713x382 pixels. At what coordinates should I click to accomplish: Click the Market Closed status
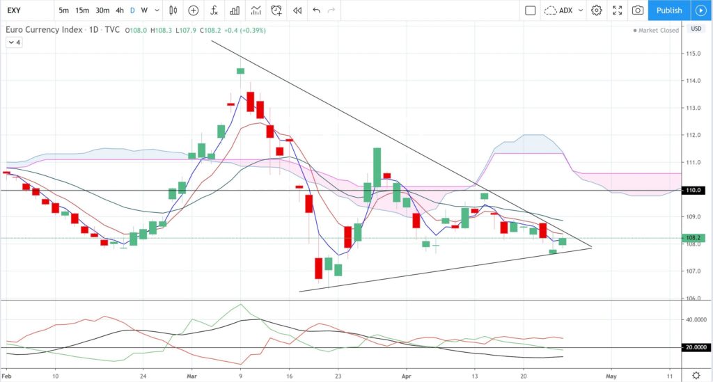[x=656, y=31]
